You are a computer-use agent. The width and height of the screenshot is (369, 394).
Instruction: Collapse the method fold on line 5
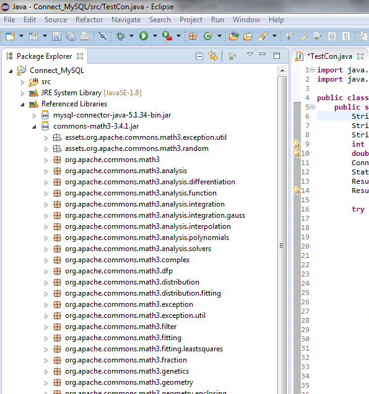click(x=312, y=107)
